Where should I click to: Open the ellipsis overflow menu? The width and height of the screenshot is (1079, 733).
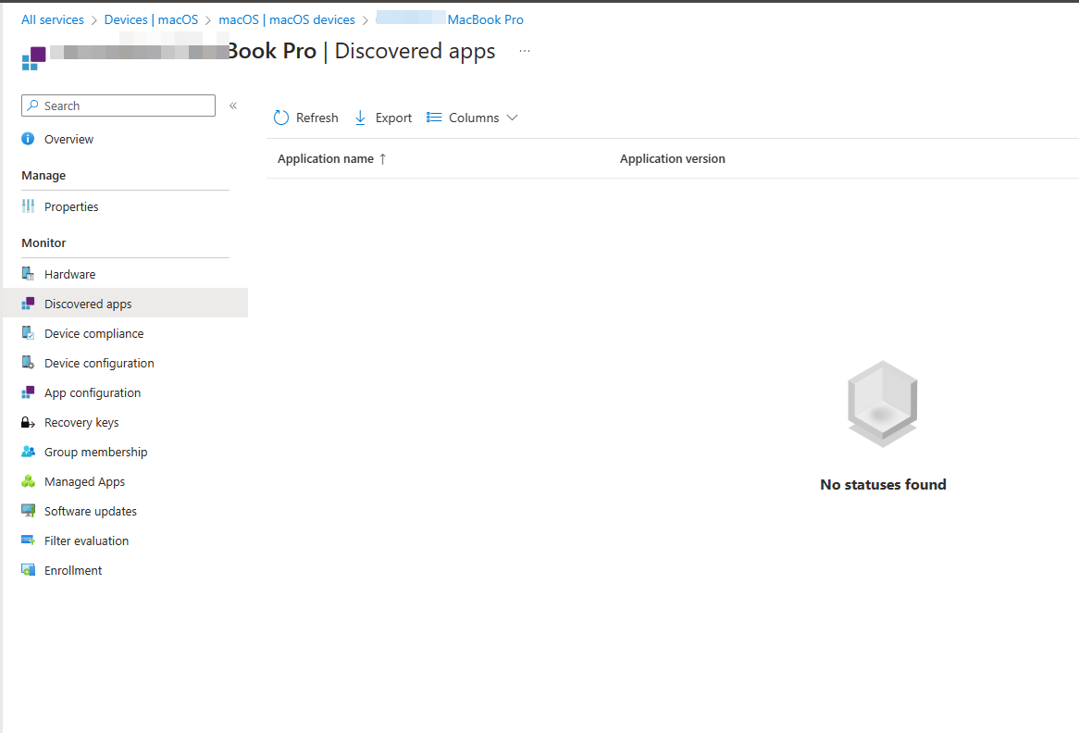click(x=525, y=52)
